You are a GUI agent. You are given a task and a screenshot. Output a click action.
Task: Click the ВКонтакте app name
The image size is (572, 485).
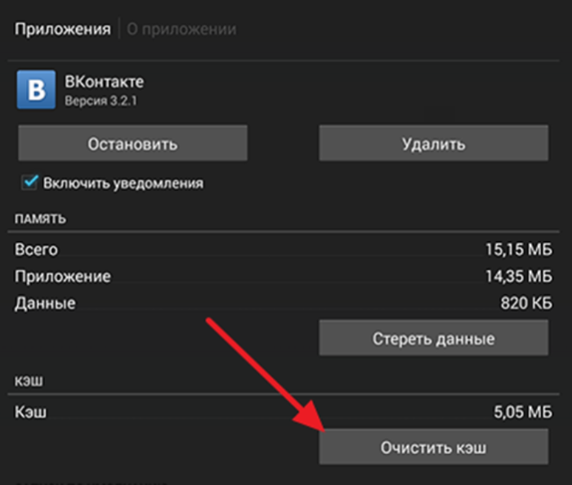105,82
